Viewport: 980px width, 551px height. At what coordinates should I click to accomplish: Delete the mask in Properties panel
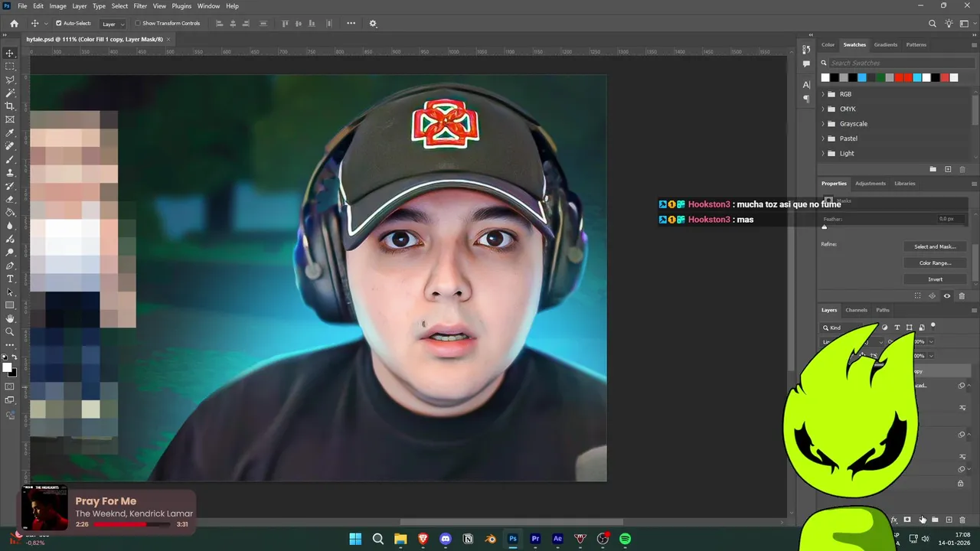(x=962, y=296)
